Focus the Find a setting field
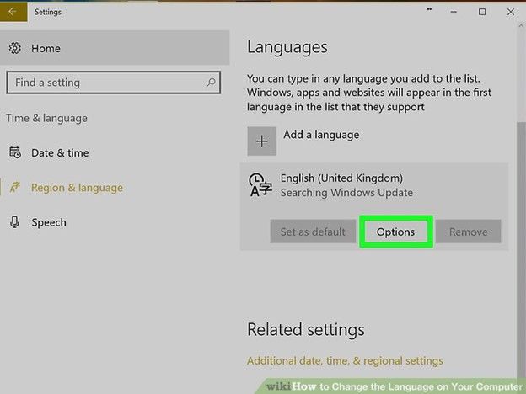Screen dimensions: 526x394 point(114,83)
